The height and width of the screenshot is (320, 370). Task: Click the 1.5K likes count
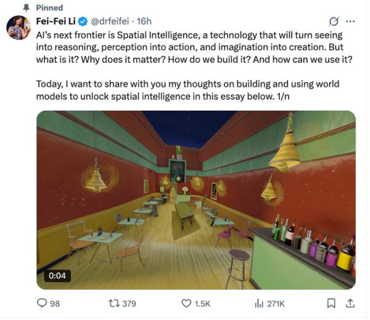click(202, 303)
